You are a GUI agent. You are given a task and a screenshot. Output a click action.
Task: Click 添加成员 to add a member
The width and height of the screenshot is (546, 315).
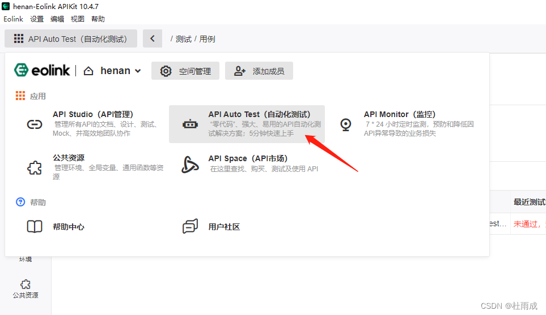(x=259, y=71)
